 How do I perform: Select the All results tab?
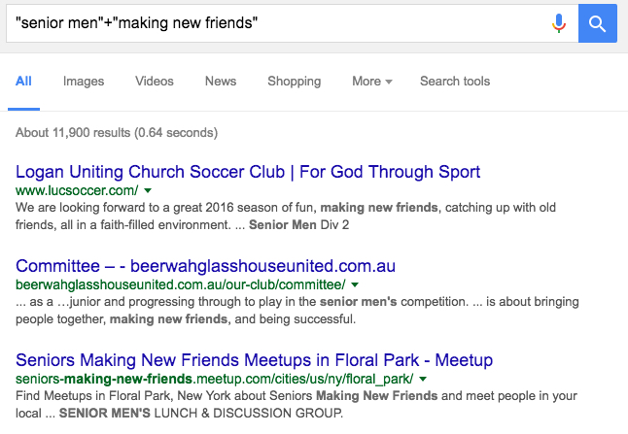click(23, 82)
